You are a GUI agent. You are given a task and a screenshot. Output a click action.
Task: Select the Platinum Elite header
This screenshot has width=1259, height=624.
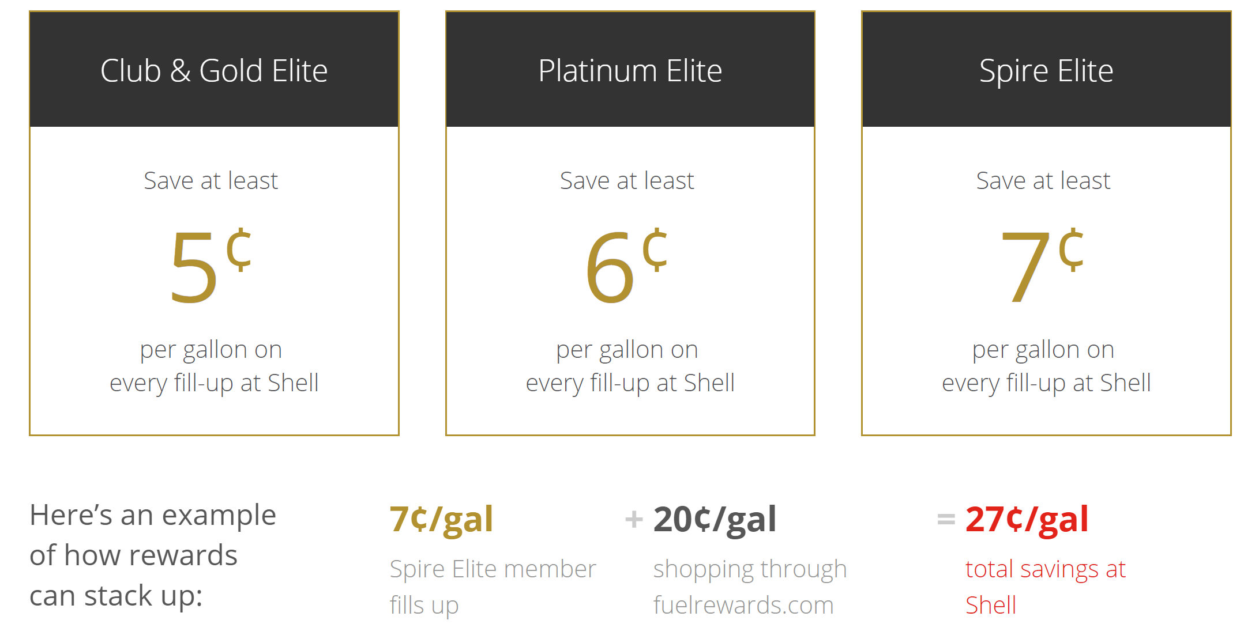click(x=630, y=71)
